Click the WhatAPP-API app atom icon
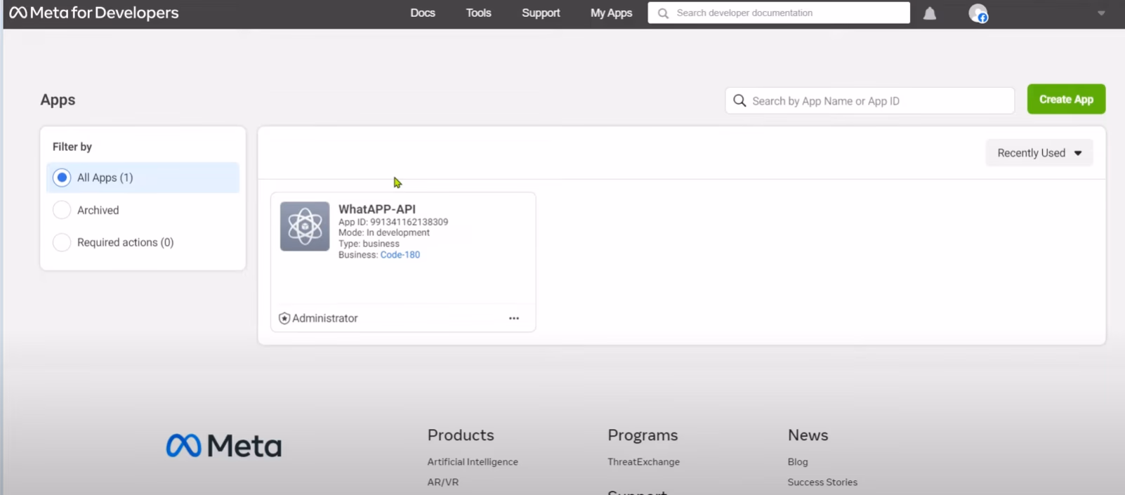This screenshot has height=495, width=1125. (305, 226)
